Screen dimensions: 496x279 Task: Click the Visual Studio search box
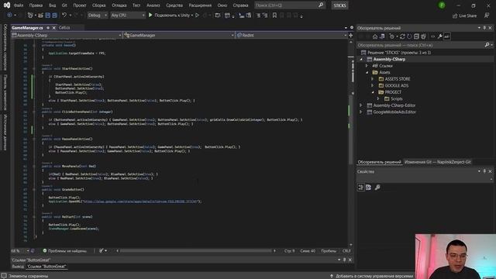[x=289, y=5]
